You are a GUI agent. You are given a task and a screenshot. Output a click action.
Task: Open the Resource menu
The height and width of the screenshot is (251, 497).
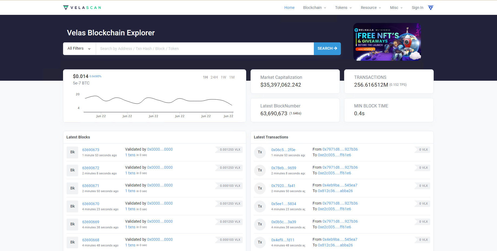371,8
